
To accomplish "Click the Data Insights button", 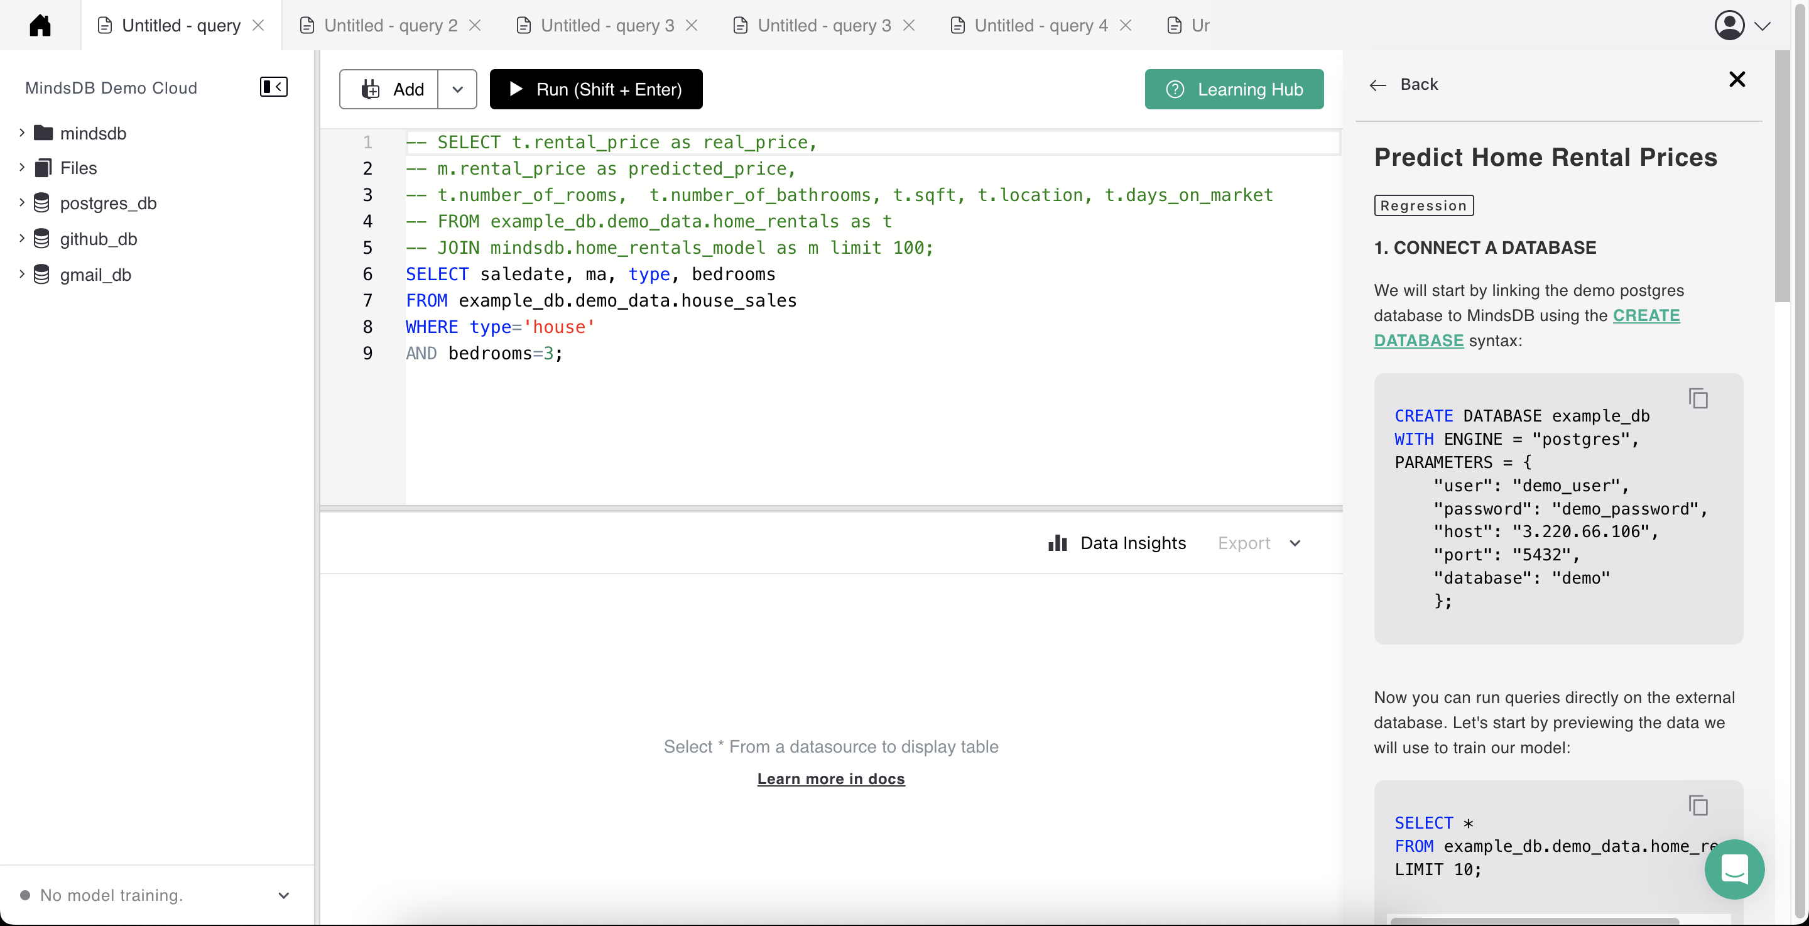I will click(1117, 543).
